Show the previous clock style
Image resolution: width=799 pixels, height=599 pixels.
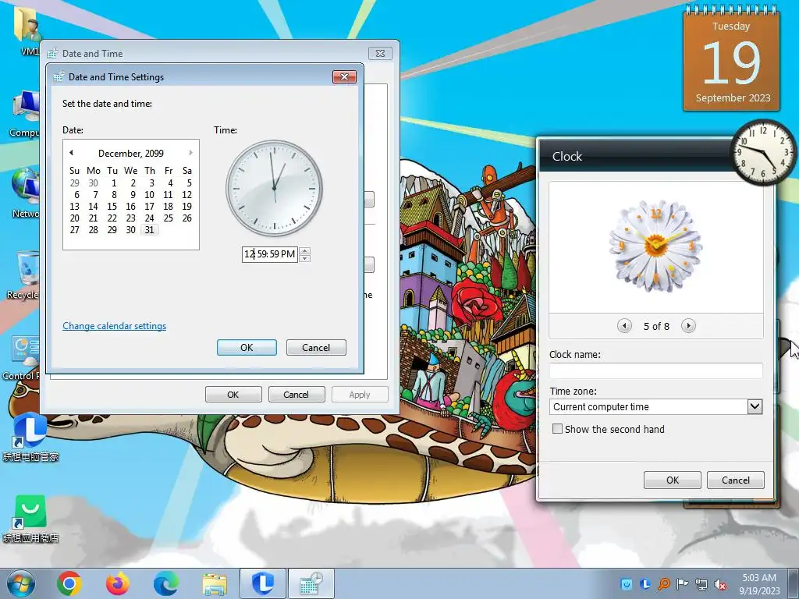(x=624, y=325)
